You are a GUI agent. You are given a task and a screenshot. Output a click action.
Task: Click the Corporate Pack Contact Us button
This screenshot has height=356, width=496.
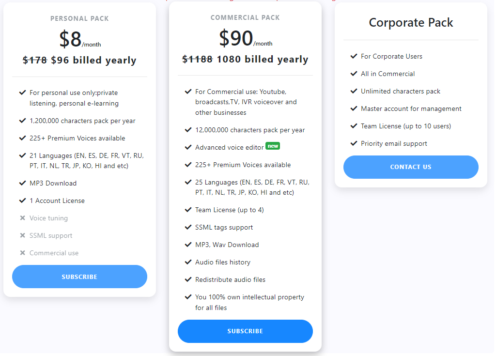(x=411, y=167)
